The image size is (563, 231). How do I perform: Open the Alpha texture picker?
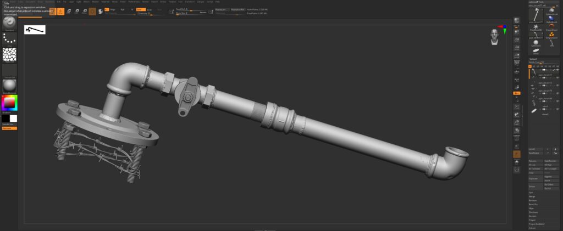(x=9, y=54)
